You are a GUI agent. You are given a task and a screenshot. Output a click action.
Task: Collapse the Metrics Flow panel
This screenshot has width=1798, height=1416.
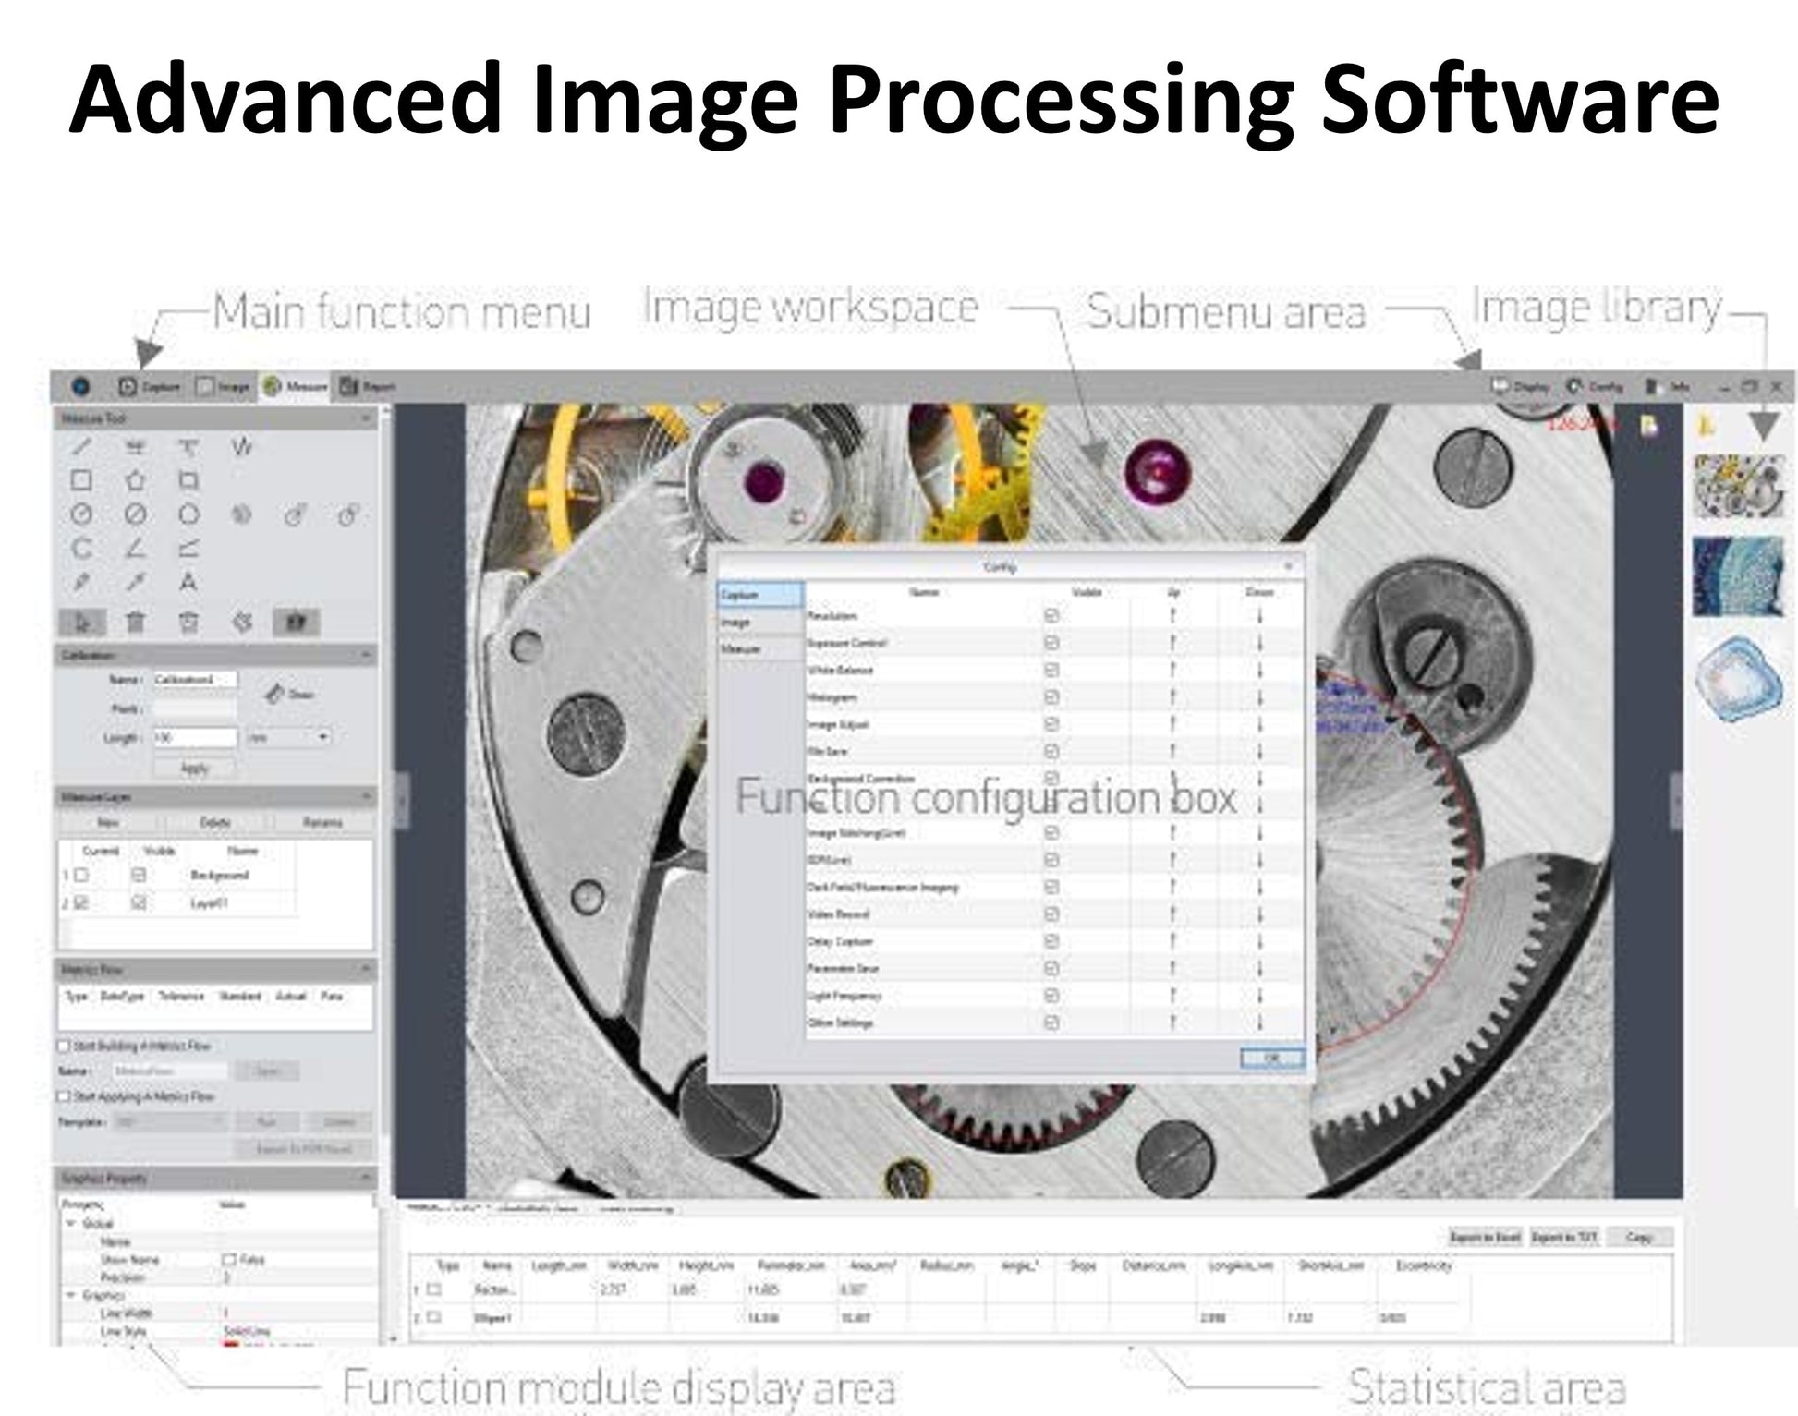click(x=366, y=969)
